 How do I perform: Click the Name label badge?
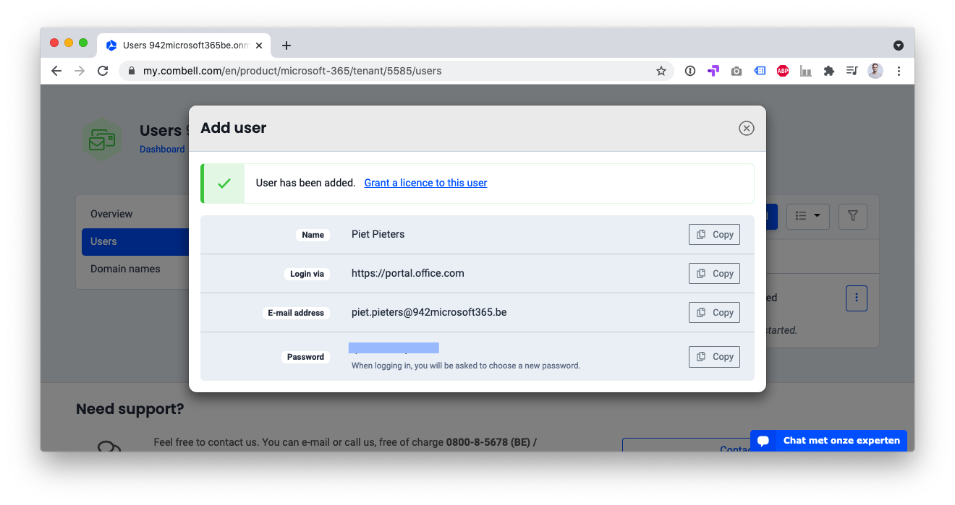click(313, 235)
